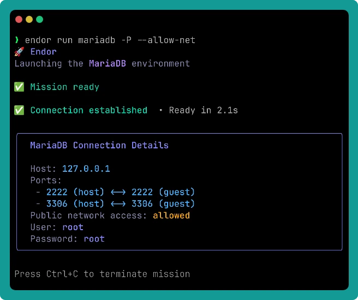Click the 'MariaDB Connection Details' heading
Screen dimensions: 358x300
pos(99,146)
